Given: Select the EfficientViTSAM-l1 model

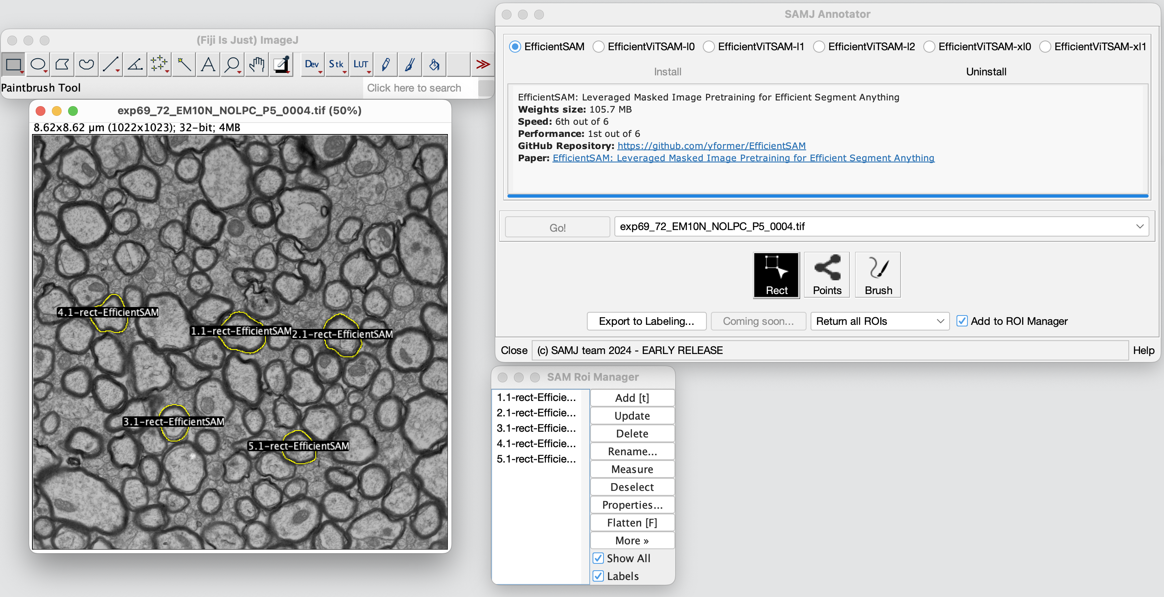Looking at the screenshot, I should [754, 47].
